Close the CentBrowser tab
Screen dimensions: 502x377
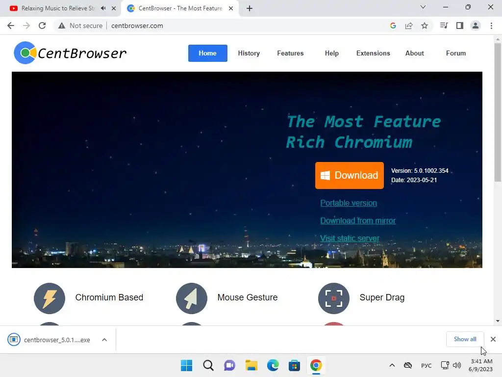pos(231,8)
